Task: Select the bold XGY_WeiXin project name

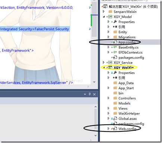Action: point(124,68)
